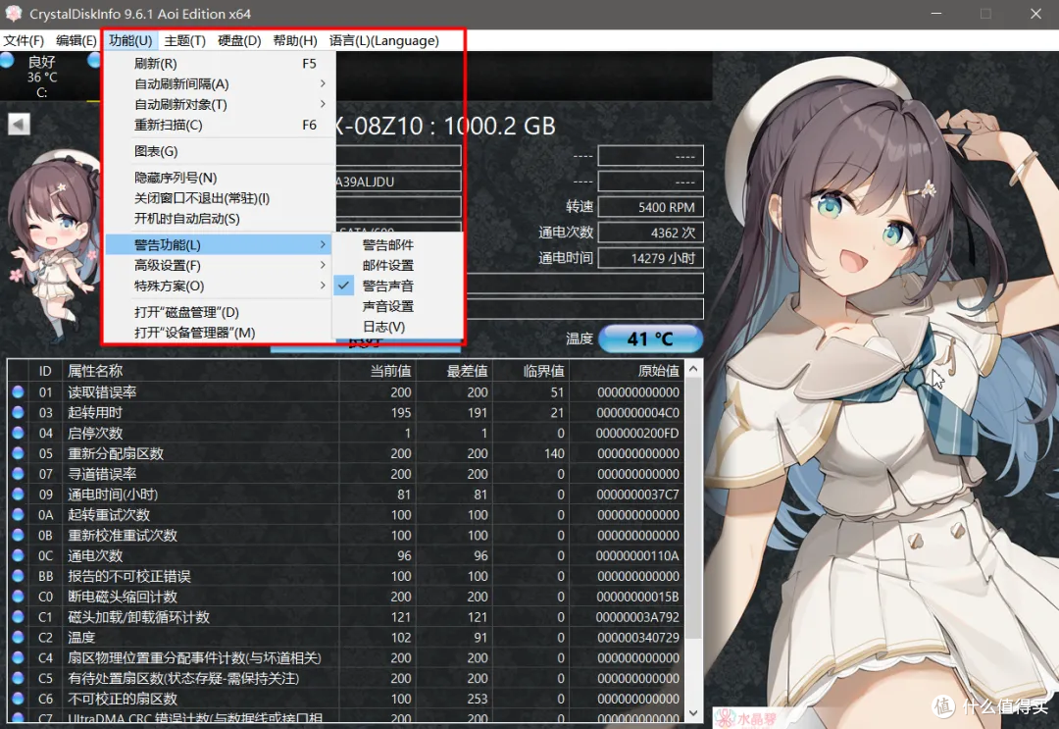
Task: Expand 高级设置(F) submenu
Action: (221, 266)
